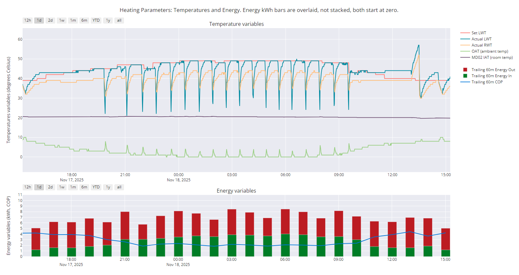Toggle Trailing 60m COP line in legend
519x275 pixels.
pos(487,82)
